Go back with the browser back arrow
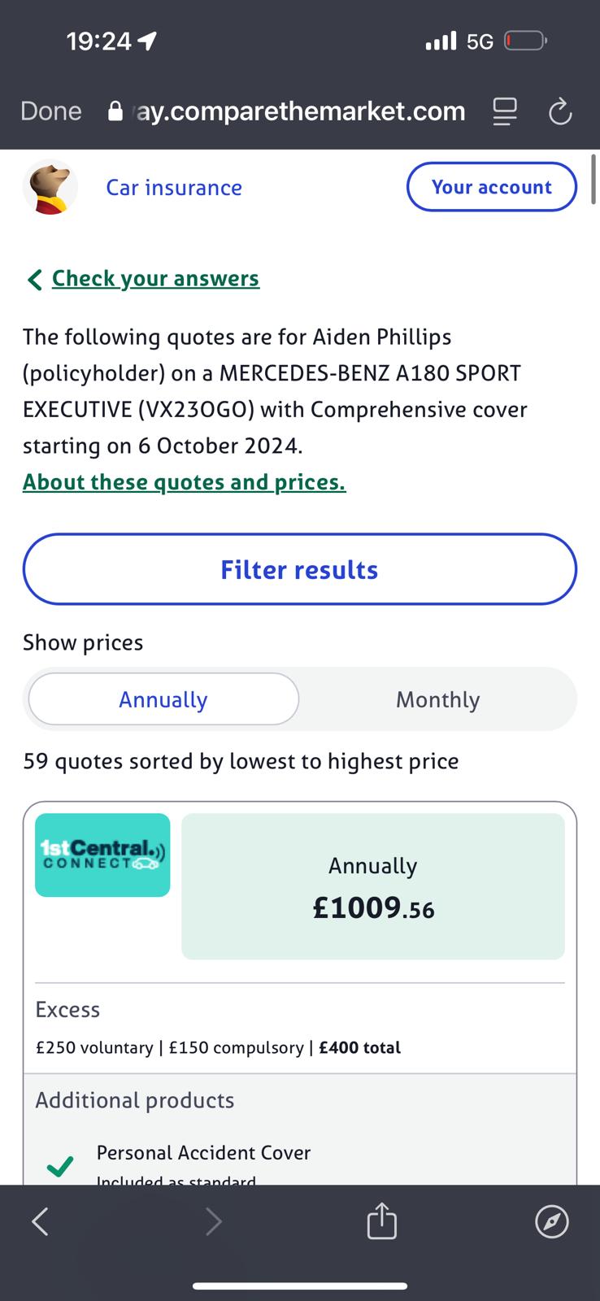Screen dimensions: 600x1301 coord(40,1221)
